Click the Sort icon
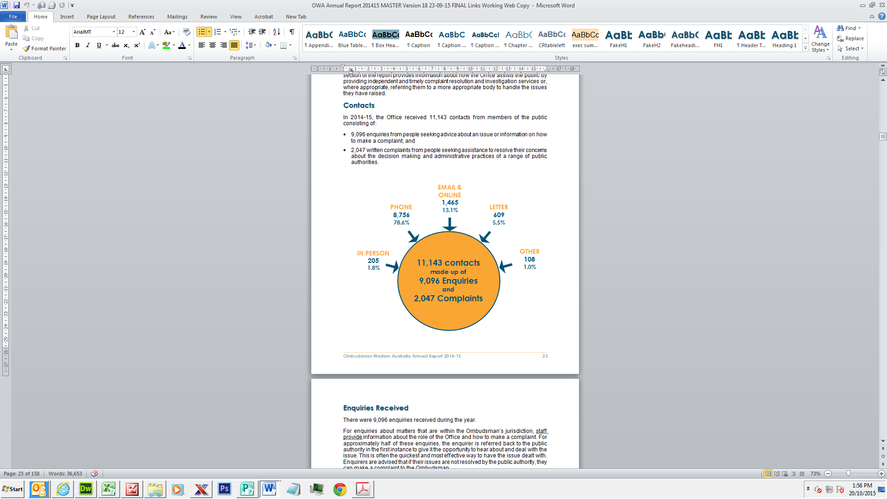 point(276,32)
